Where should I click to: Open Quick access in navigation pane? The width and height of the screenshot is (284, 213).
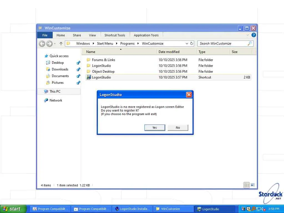pyautogui.click(x=59, y=56)
